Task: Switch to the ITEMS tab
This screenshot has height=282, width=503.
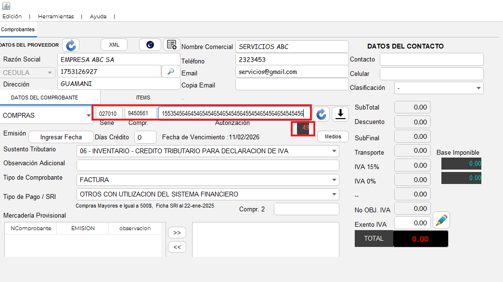Action: 143,98
